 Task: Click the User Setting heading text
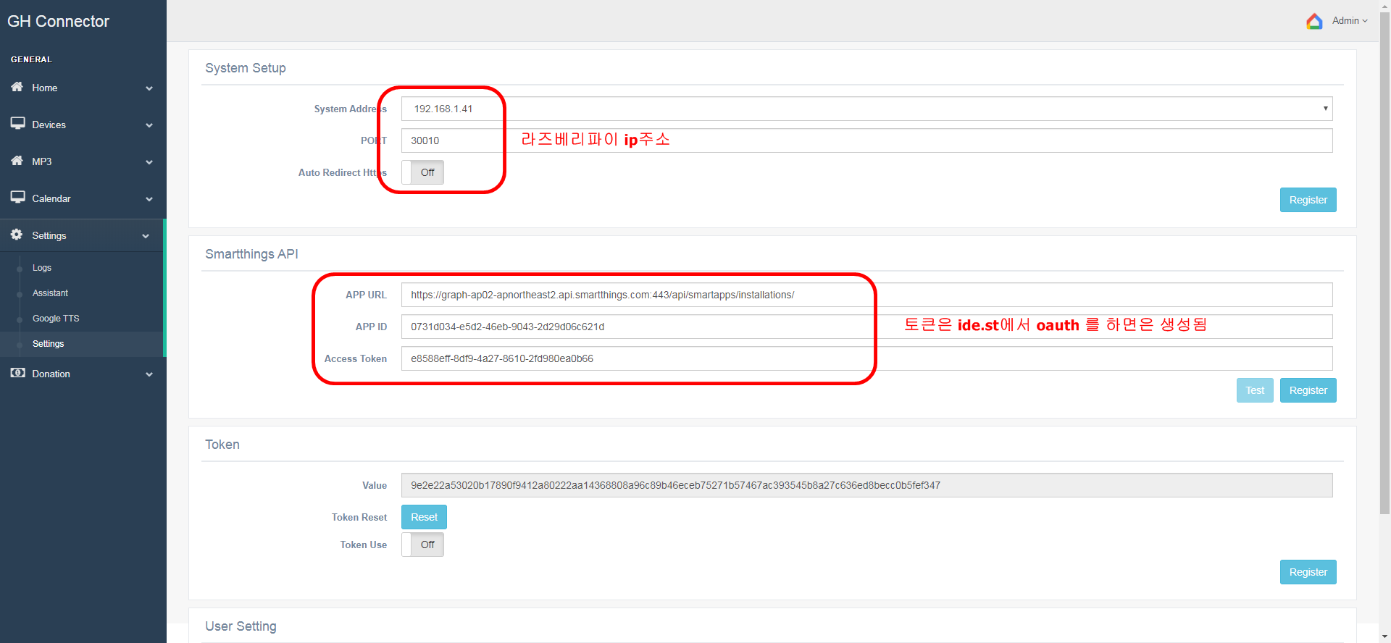pos(241,626)
